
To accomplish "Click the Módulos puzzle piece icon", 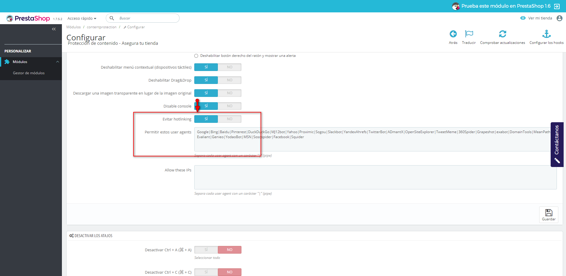I will [7, 62].
